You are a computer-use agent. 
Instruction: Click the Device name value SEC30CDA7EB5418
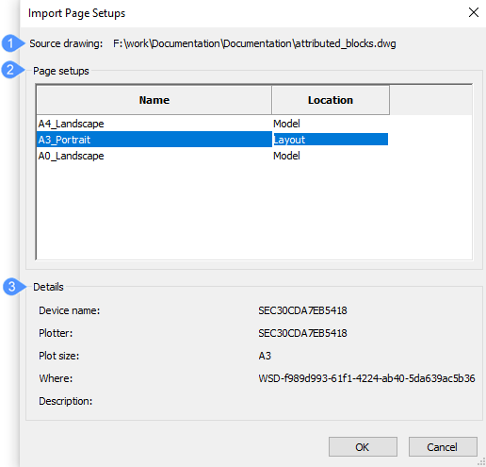(x=302, y=310)
